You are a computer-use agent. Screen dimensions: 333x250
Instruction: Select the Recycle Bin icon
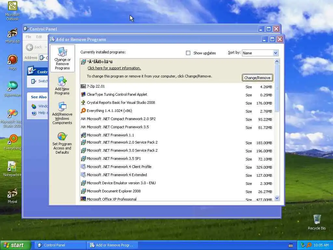[x=317, y=222]
